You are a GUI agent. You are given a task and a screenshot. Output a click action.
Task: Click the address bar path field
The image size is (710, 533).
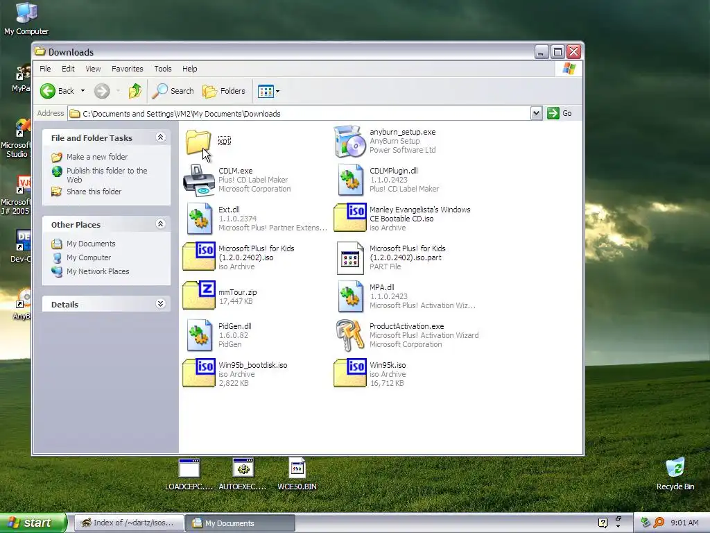click(x=299, y=113)
